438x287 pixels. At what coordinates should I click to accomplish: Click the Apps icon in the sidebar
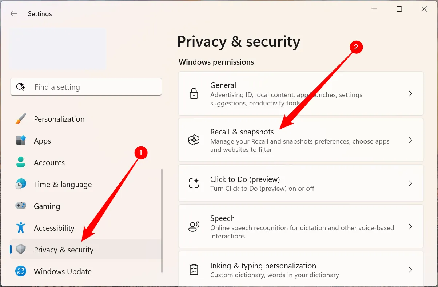click(21, 141)
